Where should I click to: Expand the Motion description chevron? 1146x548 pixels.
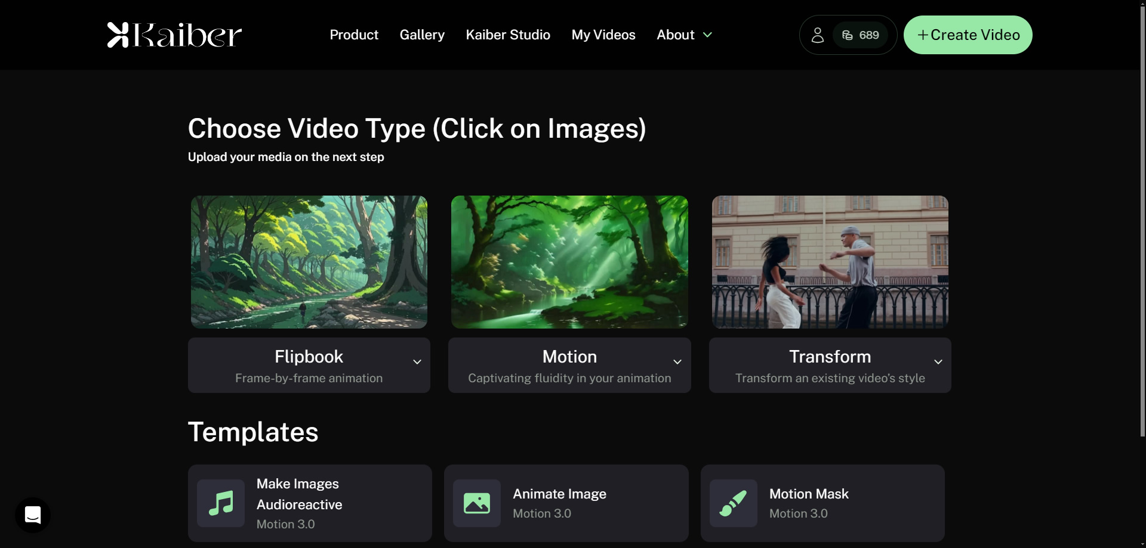pyautogui.click(x=677, y=362)
